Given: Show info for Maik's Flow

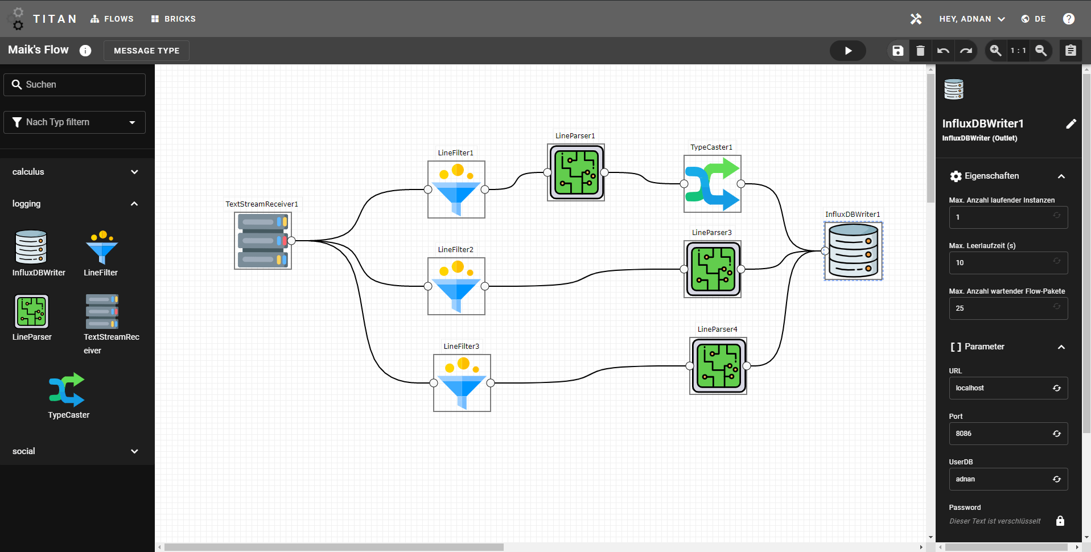Looking at the screenshot, I should coord(85,51).
